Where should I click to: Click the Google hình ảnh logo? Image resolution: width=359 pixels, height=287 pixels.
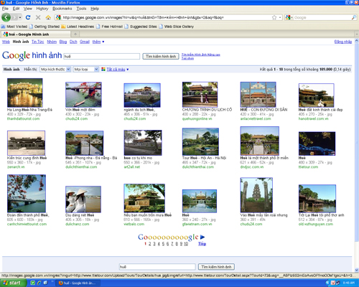pyautogui.click(x=32, y=55)
